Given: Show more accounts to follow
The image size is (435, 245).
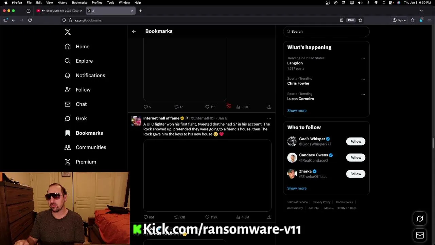Looking at the screenshot, I should [x=297, y=189].
